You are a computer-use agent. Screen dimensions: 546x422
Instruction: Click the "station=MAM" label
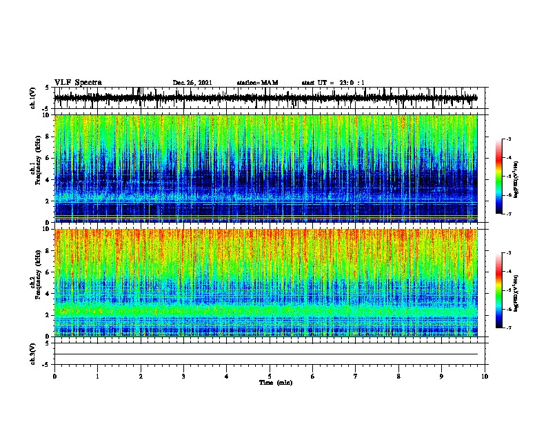(257, 83)
